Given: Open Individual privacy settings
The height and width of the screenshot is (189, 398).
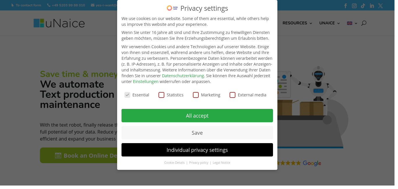Looking at the screenshot, I should (197, 150).
